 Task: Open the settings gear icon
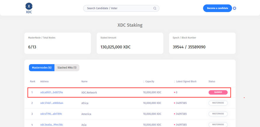[235, 8]
